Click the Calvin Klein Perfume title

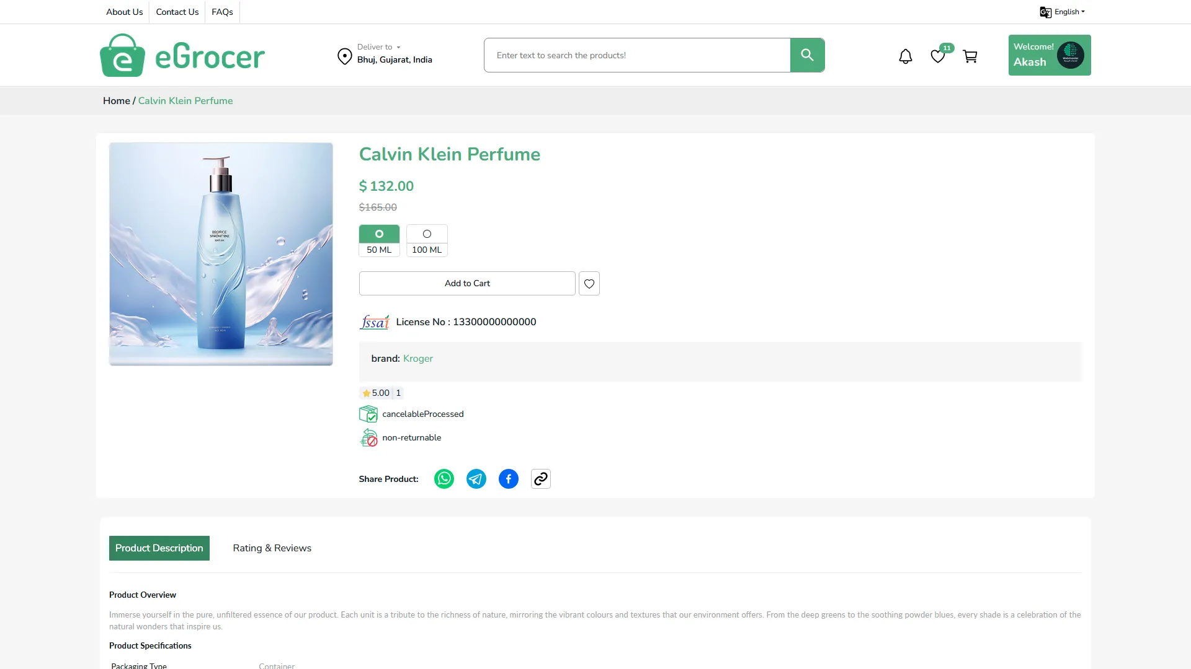coord(450,154)
